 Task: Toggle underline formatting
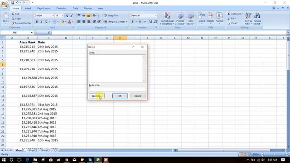click(46, 22)
